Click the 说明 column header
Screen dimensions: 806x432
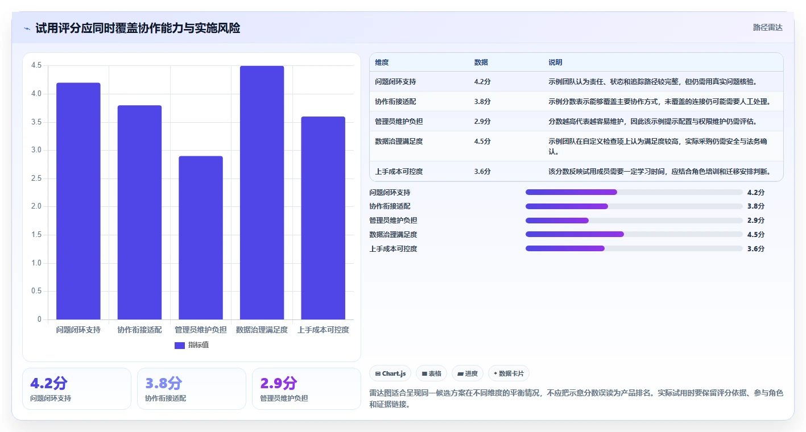point(555,63)
